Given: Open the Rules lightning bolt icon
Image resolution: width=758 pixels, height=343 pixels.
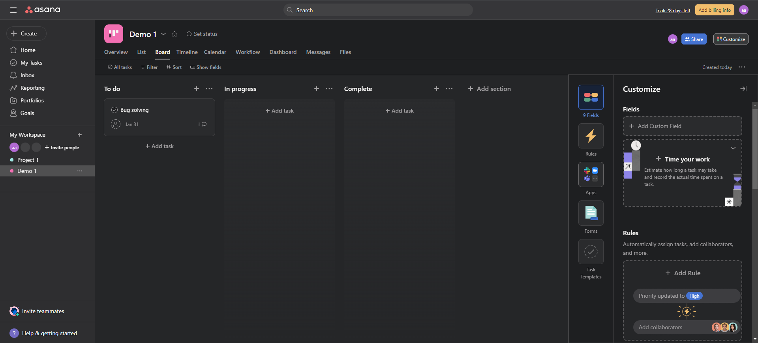Looking at the screenshot, I should [x=591, y=136].
